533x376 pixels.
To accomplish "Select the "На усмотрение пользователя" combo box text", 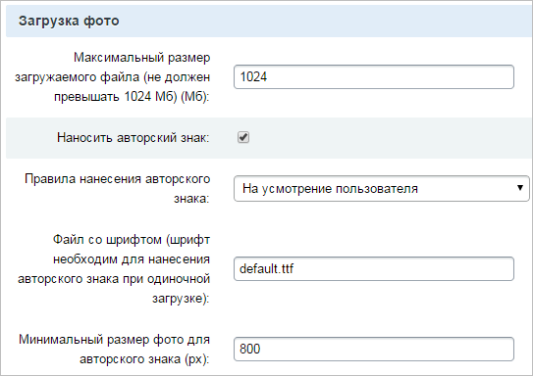I will pyautogui.click(x=330, y=189).
